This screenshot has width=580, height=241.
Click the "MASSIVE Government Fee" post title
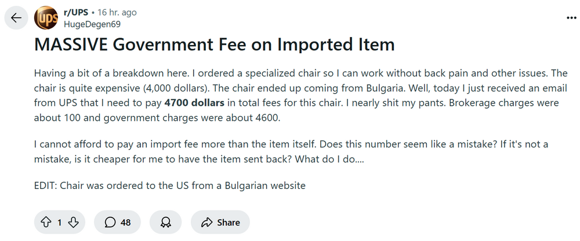pyautogui.click(x=215, y=45)
